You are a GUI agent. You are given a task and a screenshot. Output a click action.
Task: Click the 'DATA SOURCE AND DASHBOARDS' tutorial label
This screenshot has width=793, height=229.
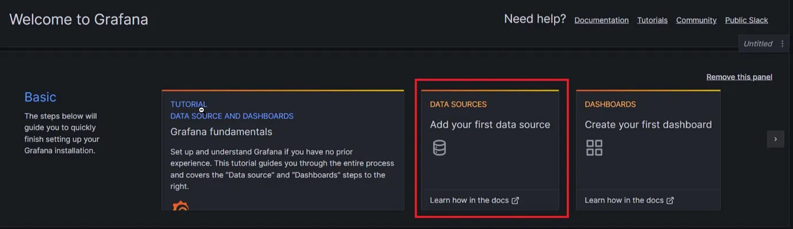pos(232,116)
